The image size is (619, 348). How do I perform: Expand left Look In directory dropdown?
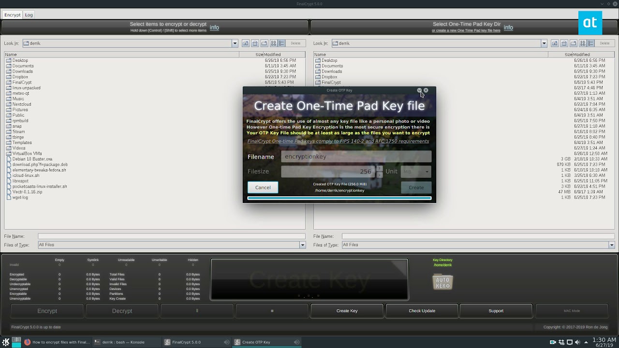(x=235, y=43)
